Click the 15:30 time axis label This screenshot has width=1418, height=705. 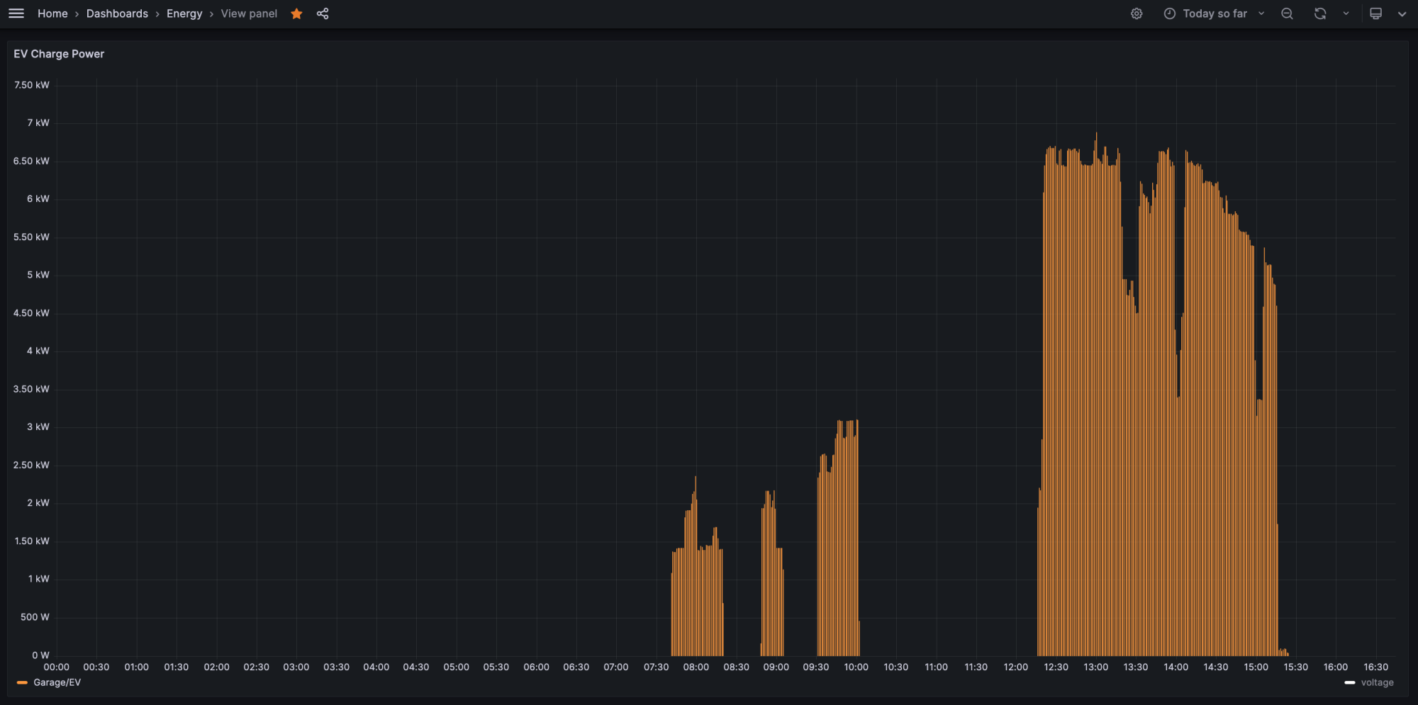click(1295, 667)
